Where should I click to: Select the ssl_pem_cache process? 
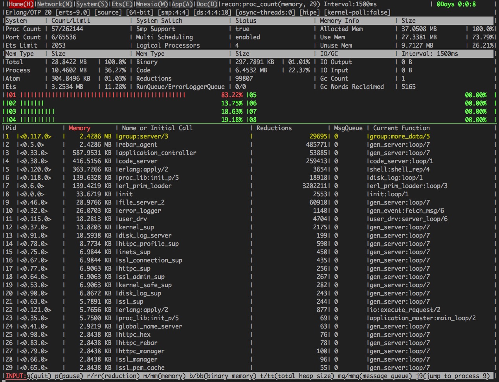[141, 367]
